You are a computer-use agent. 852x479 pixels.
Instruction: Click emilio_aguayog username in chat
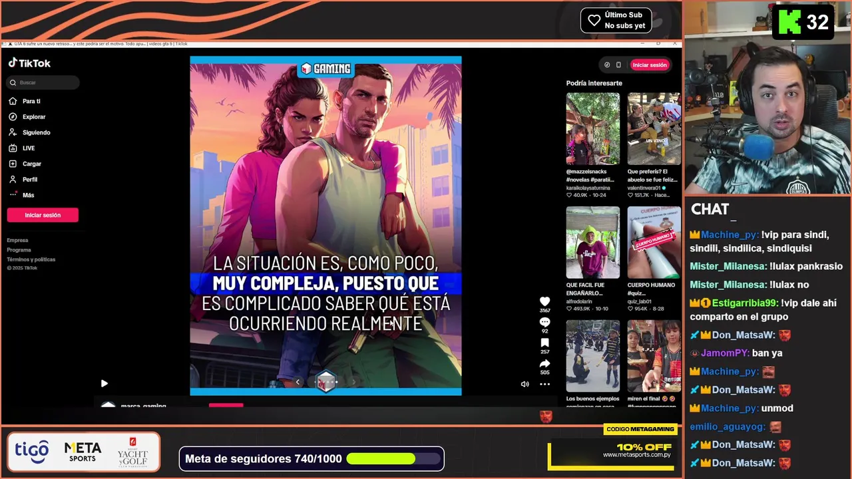(x=728, y=426)
